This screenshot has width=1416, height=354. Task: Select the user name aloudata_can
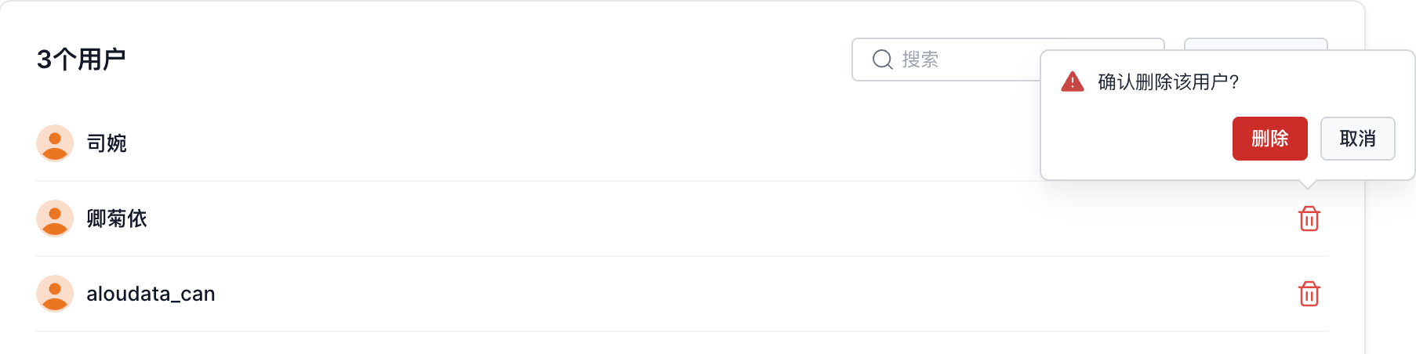pos(151,294)
